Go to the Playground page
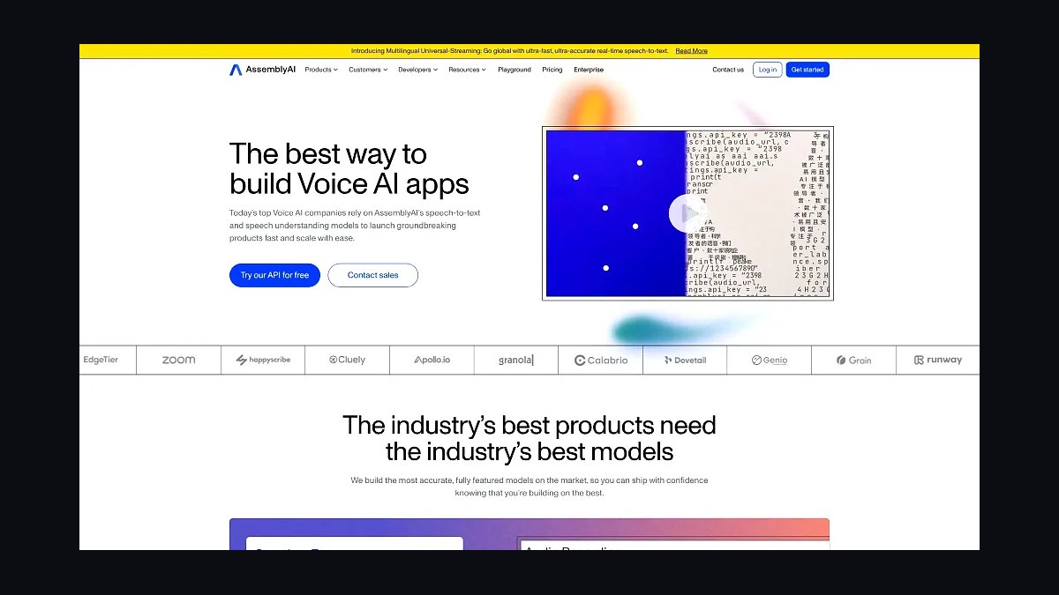The image size is (1059, 595). [514, 70]
